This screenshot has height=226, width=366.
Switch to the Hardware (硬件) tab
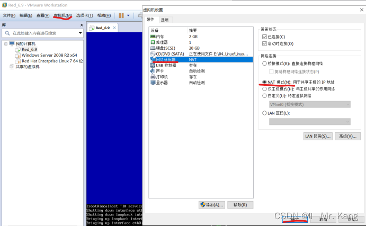pyautogui.click(x=151, y=20)
